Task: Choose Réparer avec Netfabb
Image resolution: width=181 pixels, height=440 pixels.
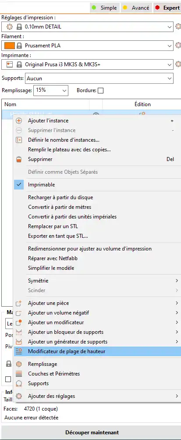Action: coord(53,258)
